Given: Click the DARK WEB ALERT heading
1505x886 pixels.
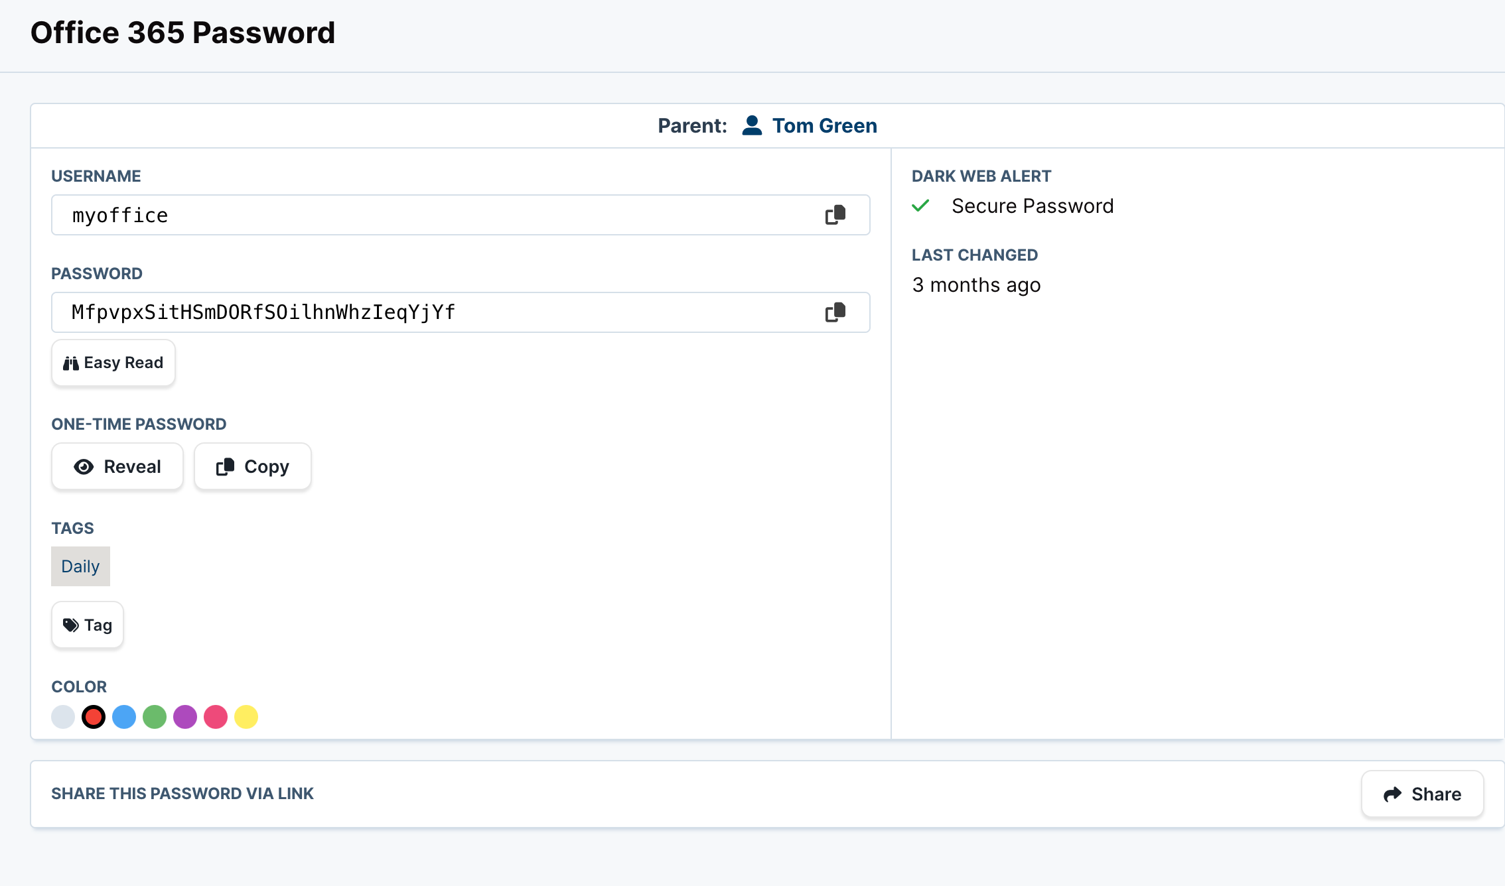Looking at the screenshot, I should point(981,176).
